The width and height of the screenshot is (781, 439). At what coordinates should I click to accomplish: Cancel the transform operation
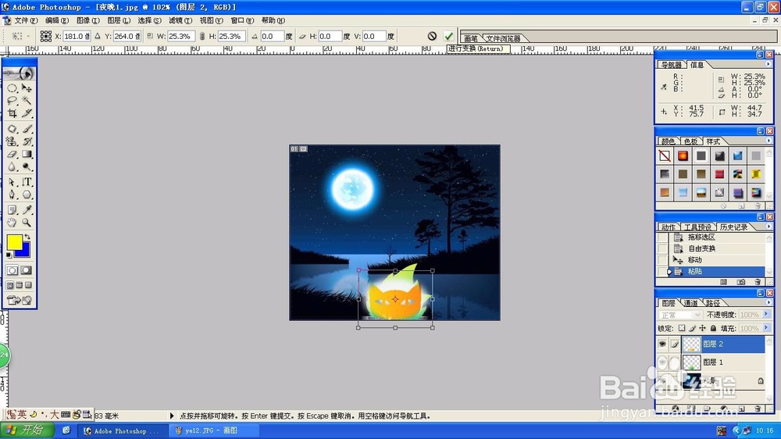coord(433,36)
